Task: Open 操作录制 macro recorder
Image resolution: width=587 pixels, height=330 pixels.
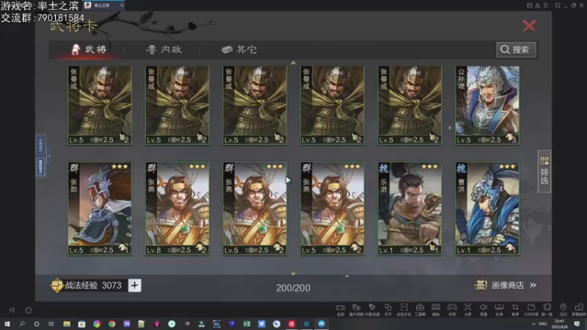Action: coord(357,309)
